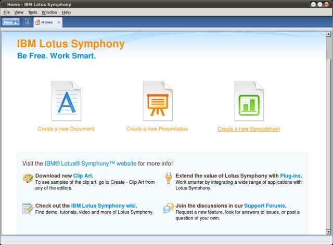The width and height of the screenshot is (333, 245).
Task: Open the View menu
Action: click(x=19, y=12)
